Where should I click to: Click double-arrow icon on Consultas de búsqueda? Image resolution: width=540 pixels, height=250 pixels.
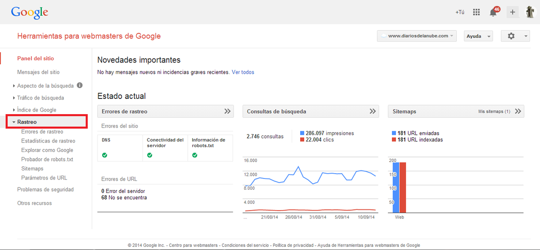(373, 112)
